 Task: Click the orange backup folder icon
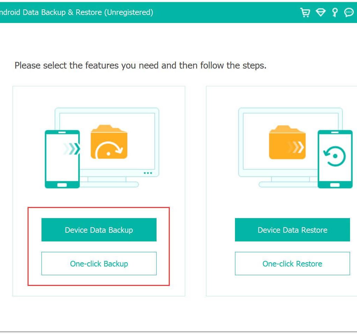[x=109, y=143]
